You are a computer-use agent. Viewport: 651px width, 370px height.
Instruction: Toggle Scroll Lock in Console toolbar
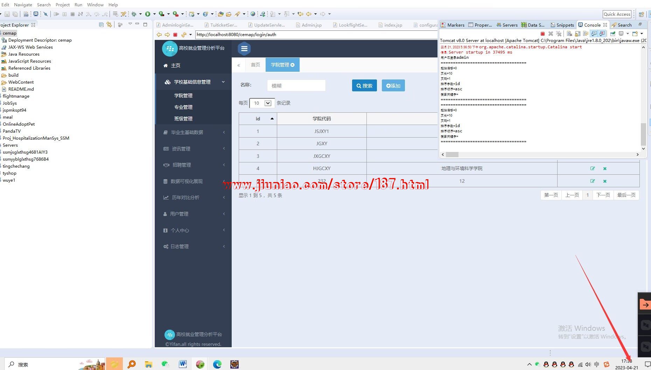pyautogui.click(x=577, y=34)
